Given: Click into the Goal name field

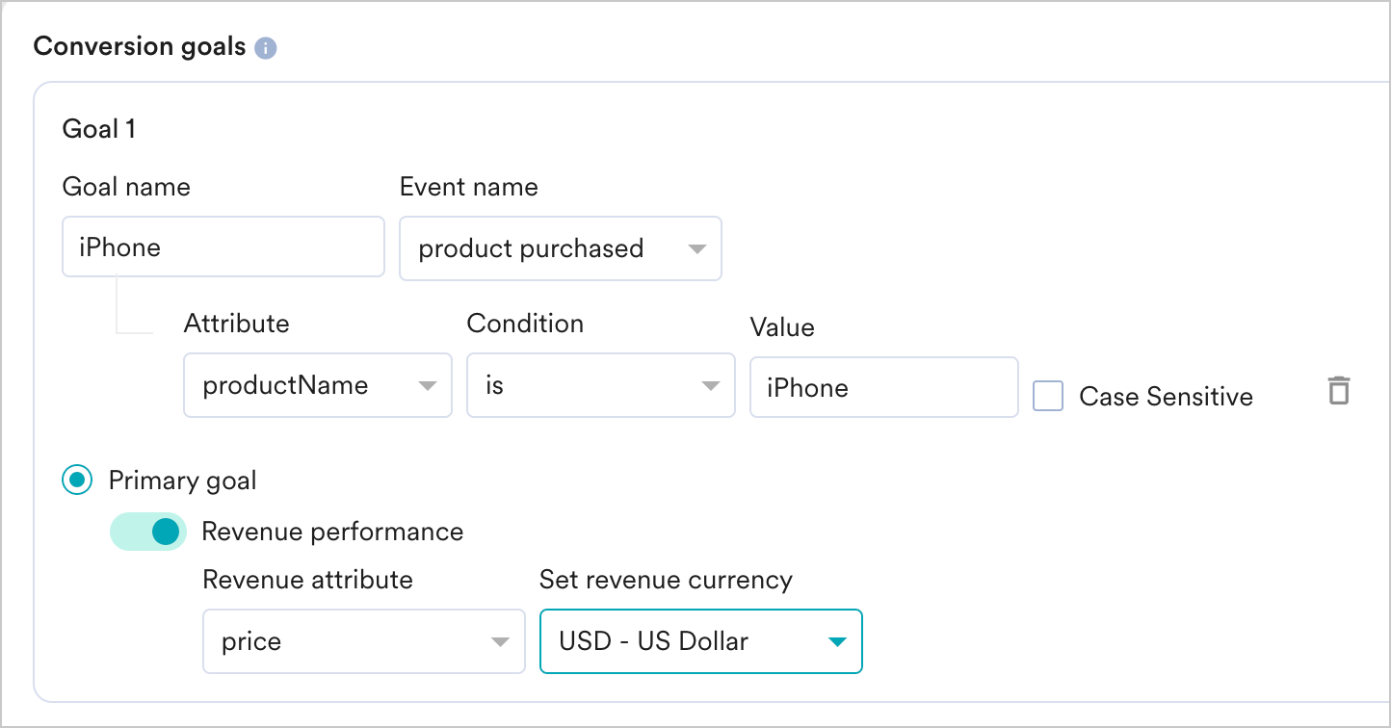Looking at the screenshot, I should pos(223,247).
